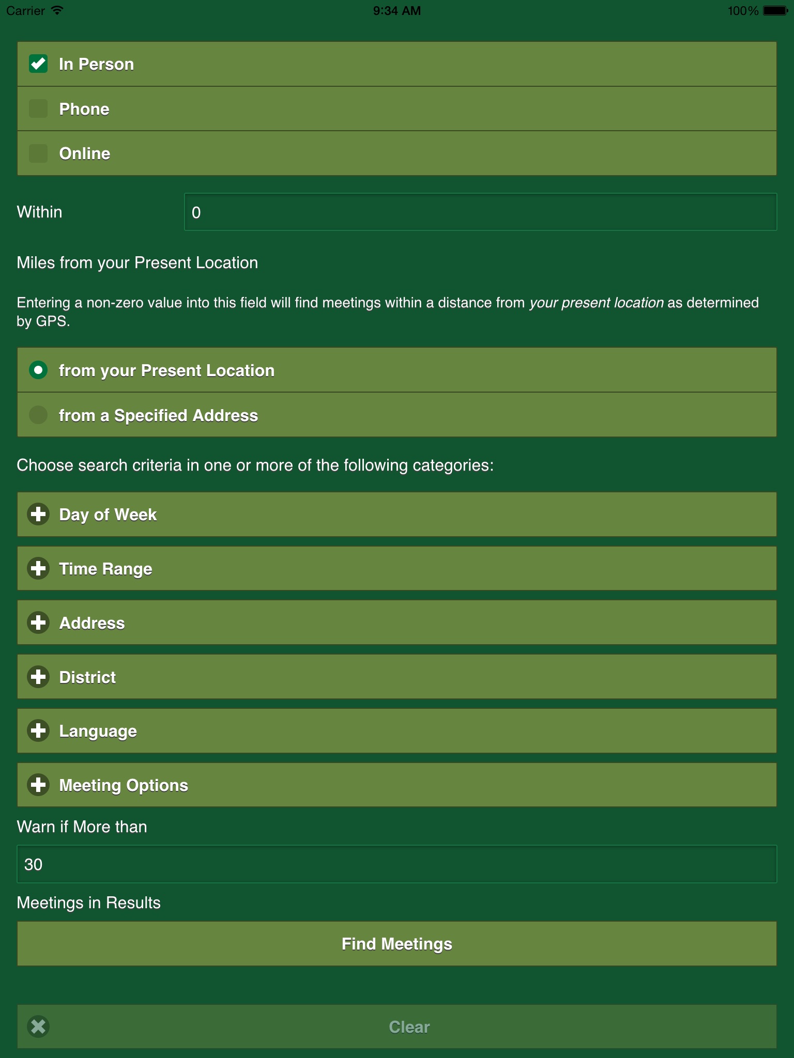This screenshot has width=794, height=1058.
Task: Click the plus icon beside District
Action: point(38,677)
